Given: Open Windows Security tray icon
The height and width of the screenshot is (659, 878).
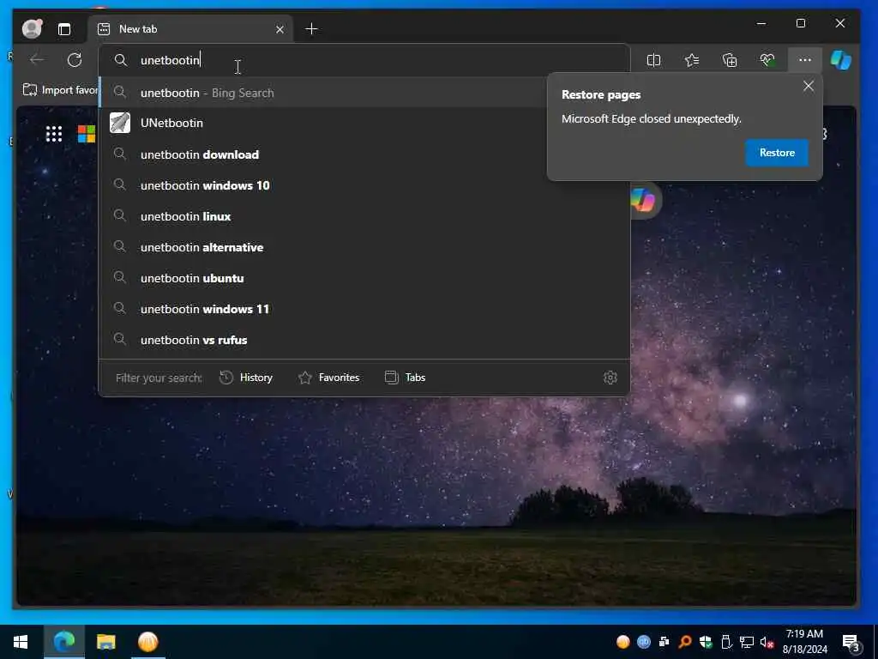Looking at the screenshot, I should point(706,642).
